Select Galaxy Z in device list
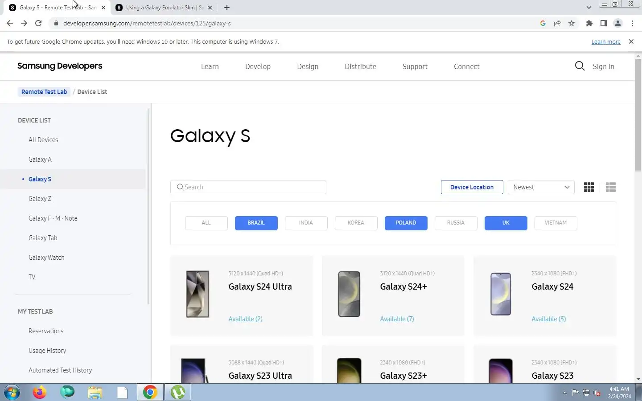 40,199
